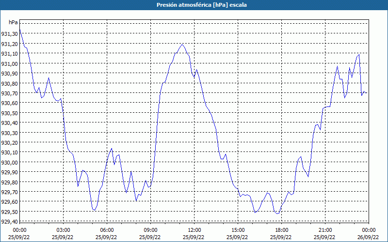Click the 21:00 time axis label

325,230
